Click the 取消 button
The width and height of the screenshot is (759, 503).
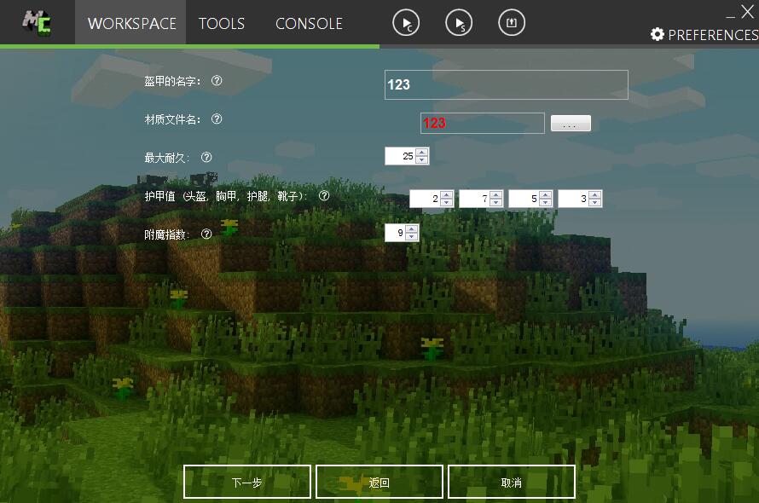(x=511, y=482)
